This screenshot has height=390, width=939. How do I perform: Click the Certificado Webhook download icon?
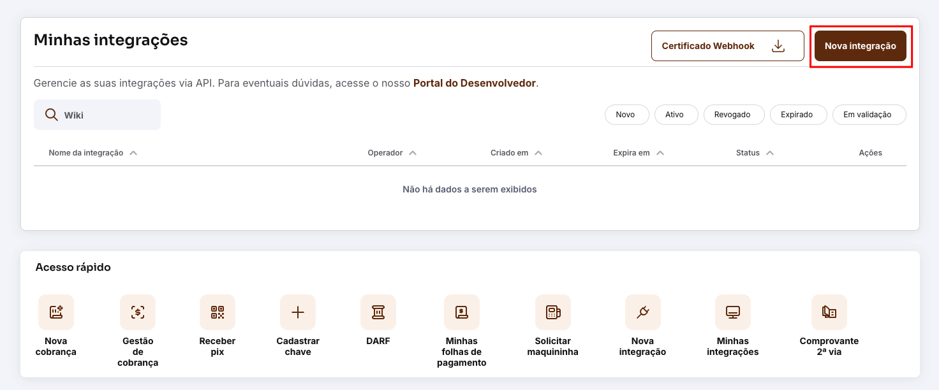(x=778, y=45)
